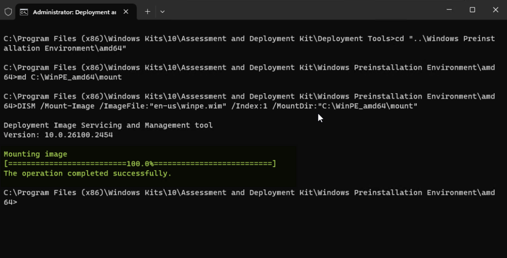Click 'Deployment Image Servicing and Management tool' text
The image size is (507, 258).
108,126
